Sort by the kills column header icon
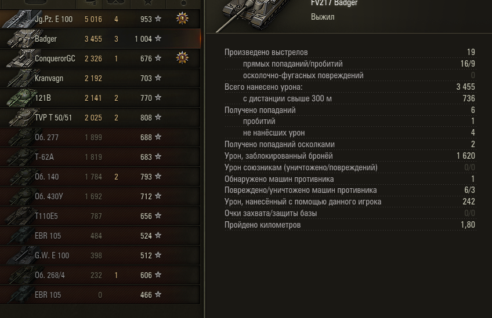The height and width of the screenshot is (318, 492). coord(116,2)
